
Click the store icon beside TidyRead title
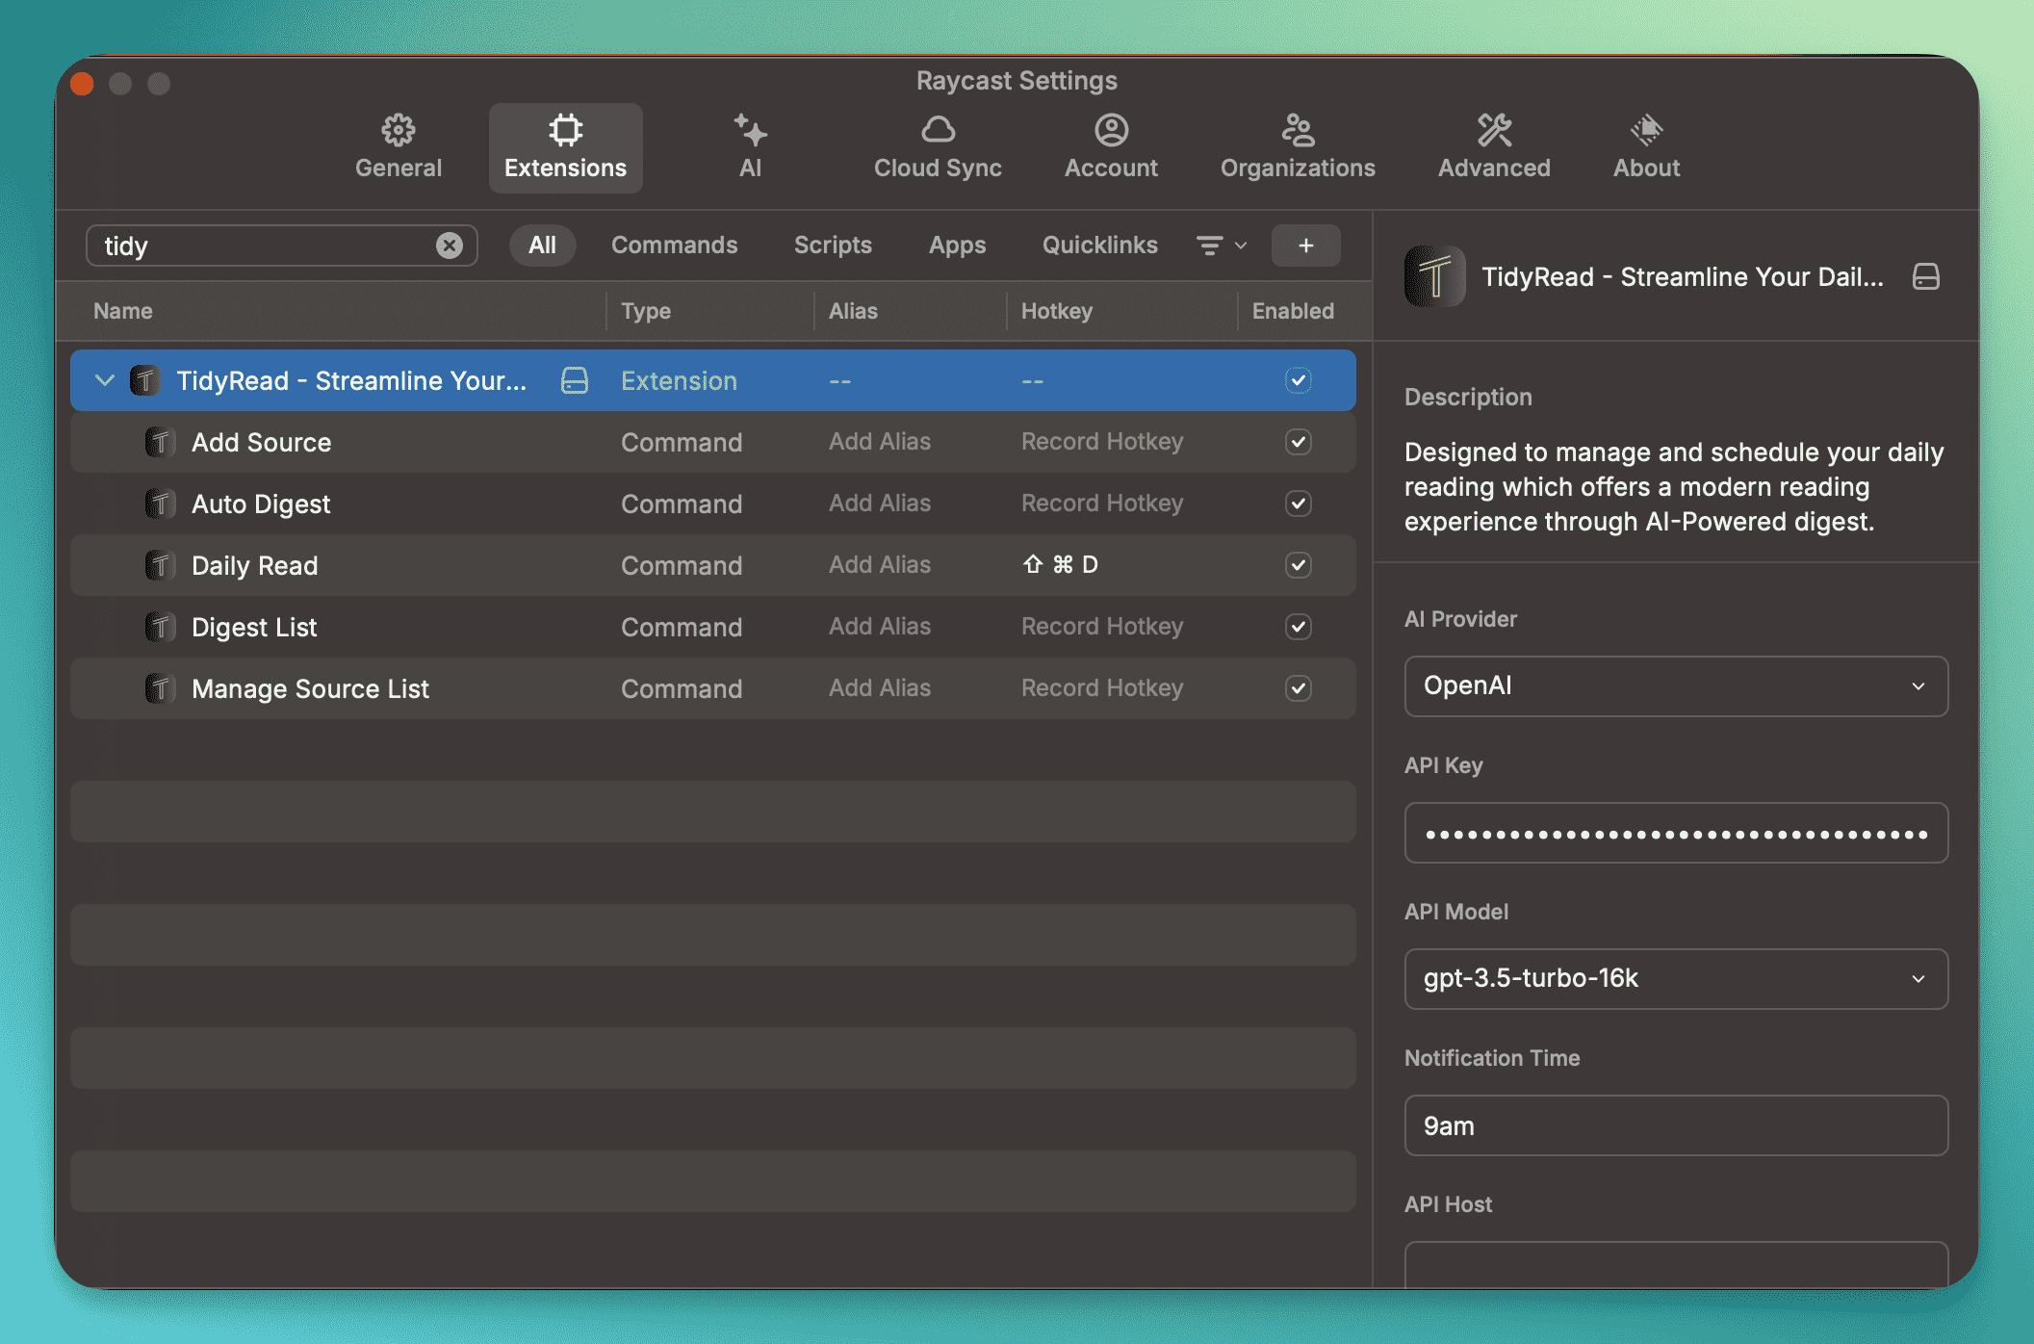(1925, 277)
